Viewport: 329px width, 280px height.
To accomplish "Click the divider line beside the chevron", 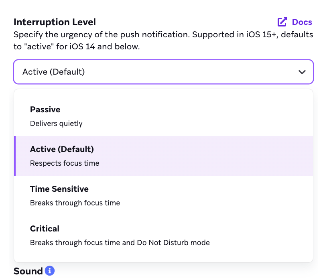I will click(291, 72).
